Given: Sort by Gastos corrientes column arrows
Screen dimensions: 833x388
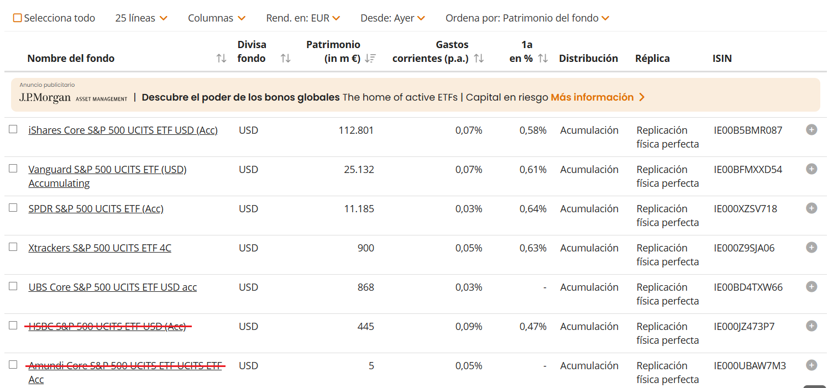Looking at the screenshot, I should 479,59.
